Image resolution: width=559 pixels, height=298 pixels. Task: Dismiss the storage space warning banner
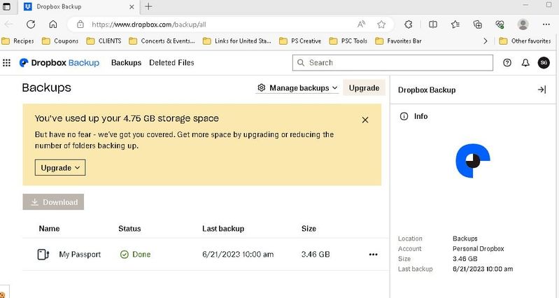click(x=365, y=120)
